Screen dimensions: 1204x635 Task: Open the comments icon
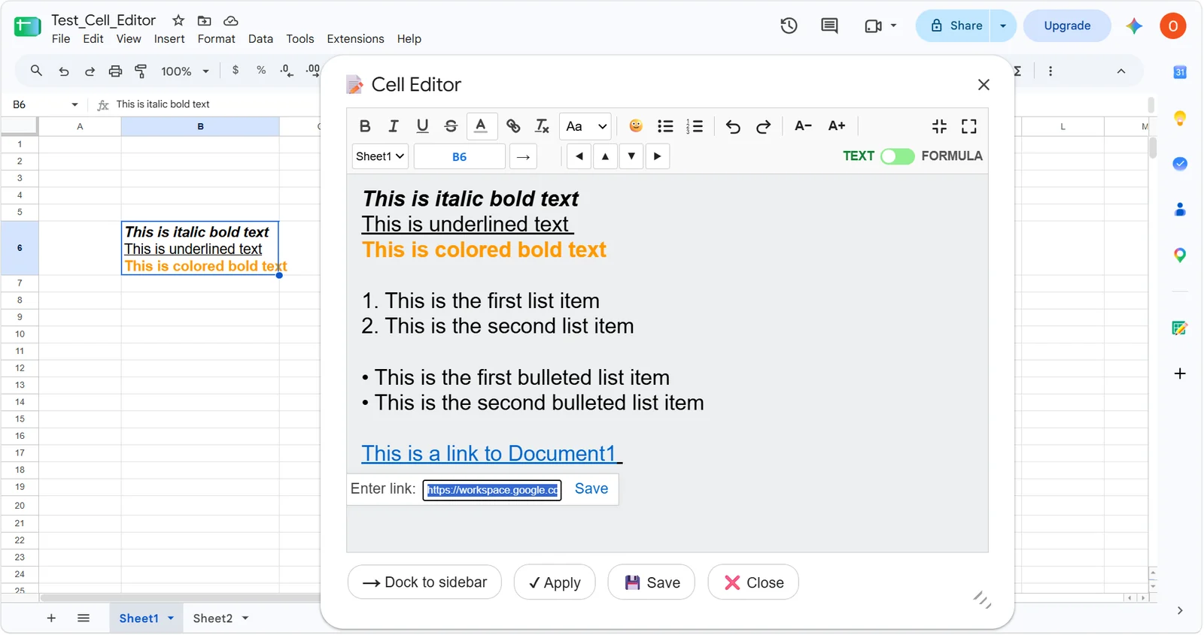tap(829, 26)
